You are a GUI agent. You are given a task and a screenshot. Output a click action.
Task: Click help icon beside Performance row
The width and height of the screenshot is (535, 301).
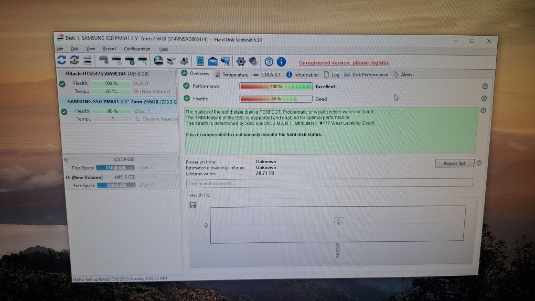point(485,87)
